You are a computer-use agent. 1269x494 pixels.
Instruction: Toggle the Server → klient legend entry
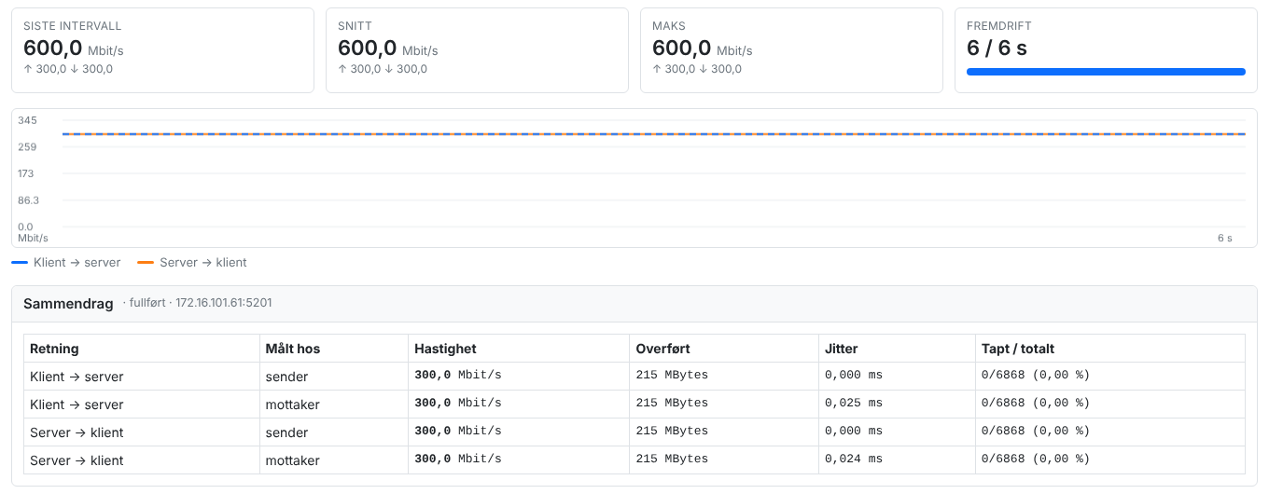pyautogui.click(x=192, y=263)
